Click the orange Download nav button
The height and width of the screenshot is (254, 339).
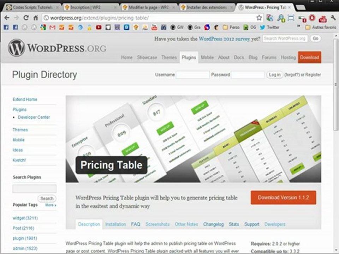(x=309, y=57)
